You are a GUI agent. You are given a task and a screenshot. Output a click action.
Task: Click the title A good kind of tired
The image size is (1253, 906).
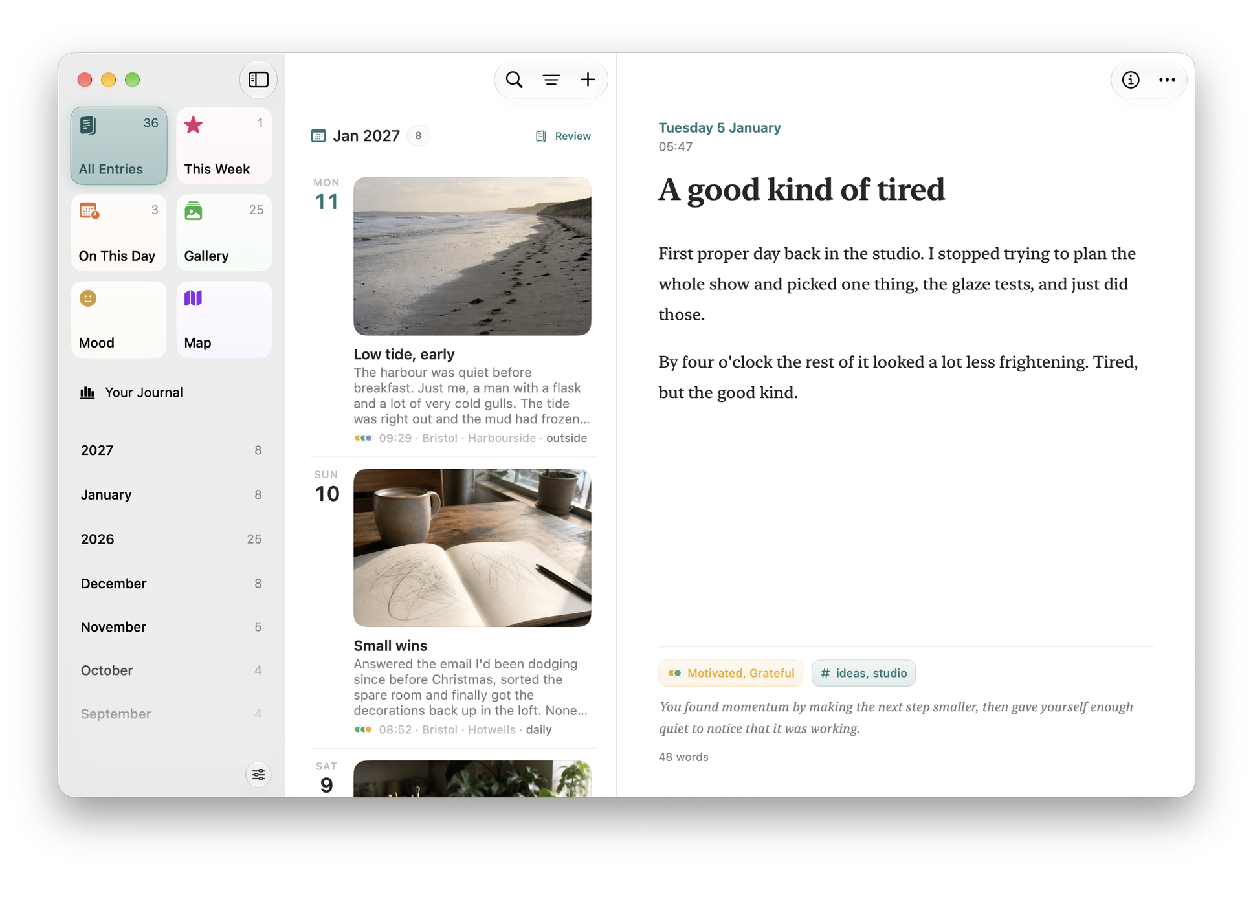pos(801,190)
